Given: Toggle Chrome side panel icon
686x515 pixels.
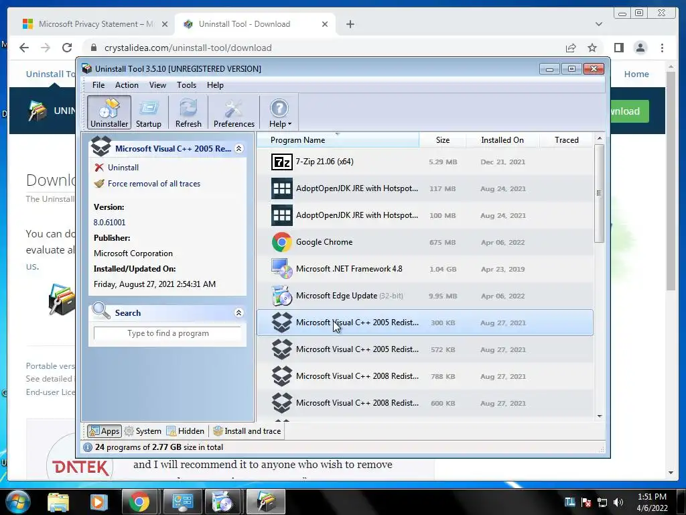Looking at the screenshot, I should point(618,48).
